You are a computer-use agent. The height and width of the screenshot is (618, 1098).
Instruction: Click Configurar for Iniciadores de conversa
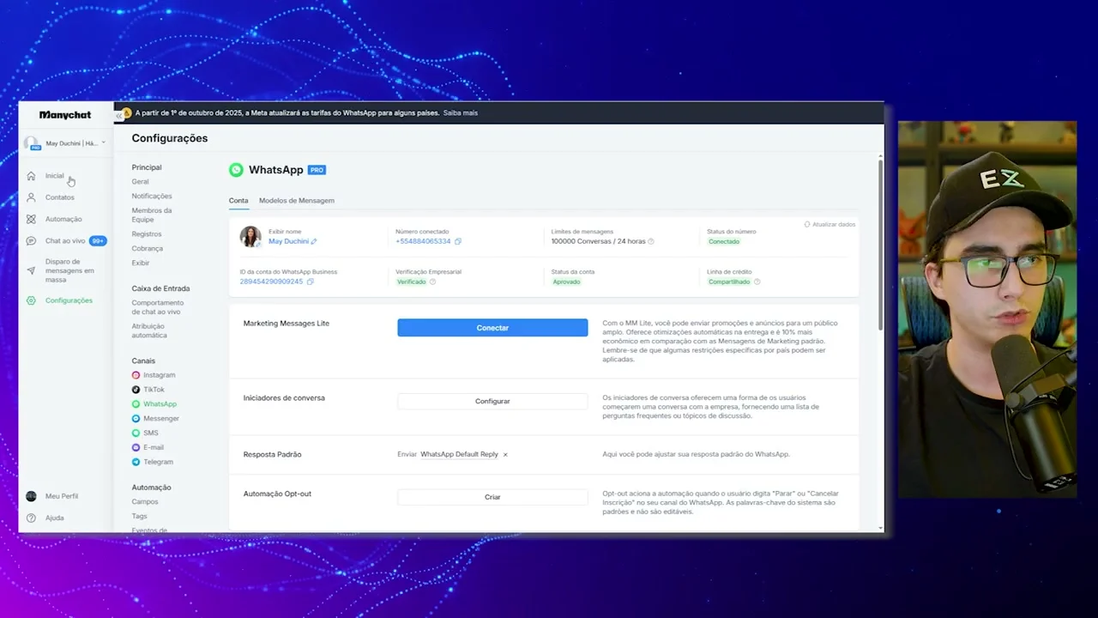click(x=492, y=401)
